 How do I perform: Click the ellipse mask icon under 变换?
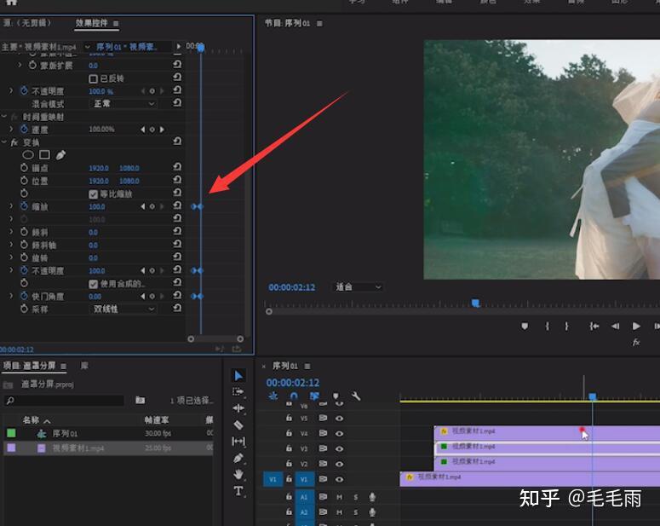(x=27, y=155)
